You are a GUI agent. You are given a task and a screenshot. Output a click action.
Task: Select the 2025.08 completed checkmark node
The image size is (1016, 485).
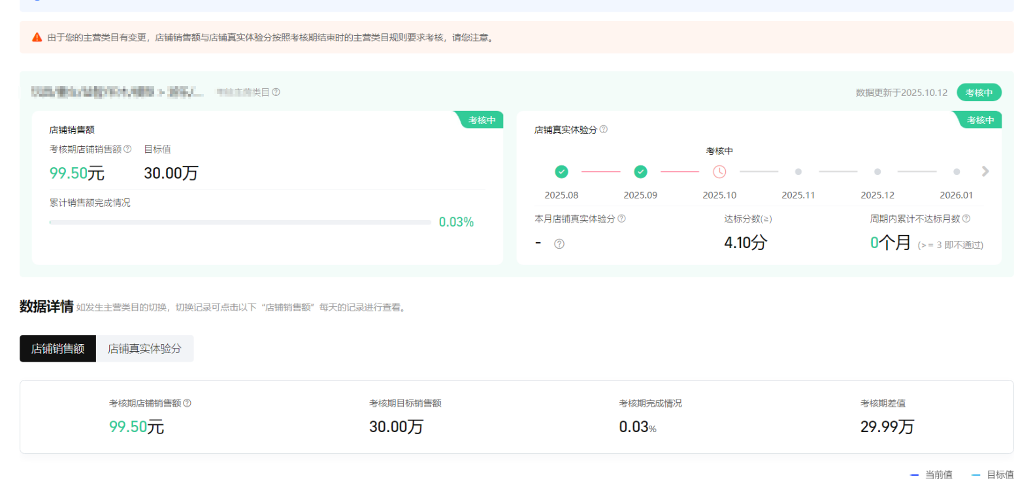(x=561, y=172)
